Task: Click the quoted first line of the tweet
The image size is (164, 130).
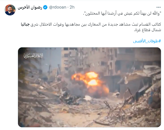Action: pyautogui.click(x=122, y=13)
